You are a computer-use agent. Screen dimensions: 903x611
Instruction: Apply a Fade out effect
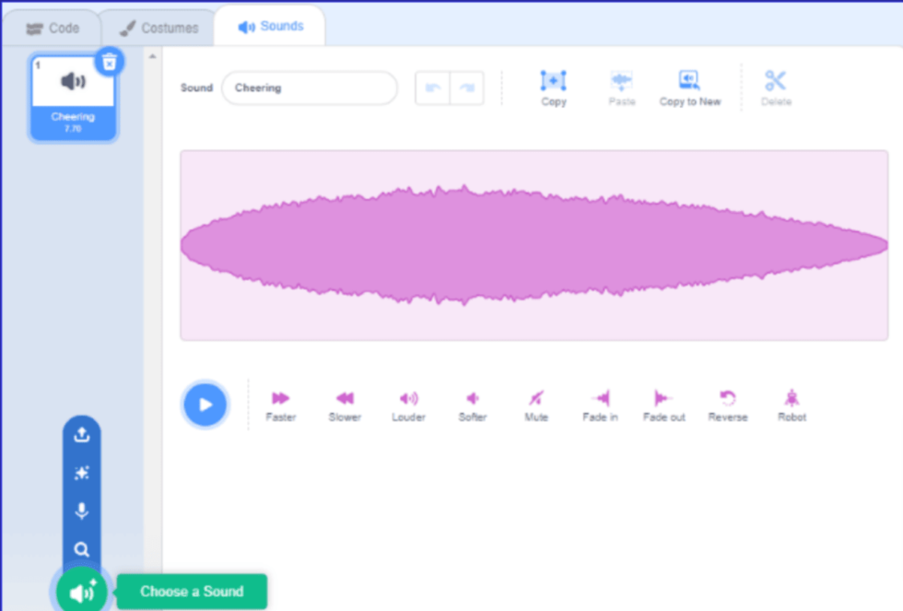663,404
